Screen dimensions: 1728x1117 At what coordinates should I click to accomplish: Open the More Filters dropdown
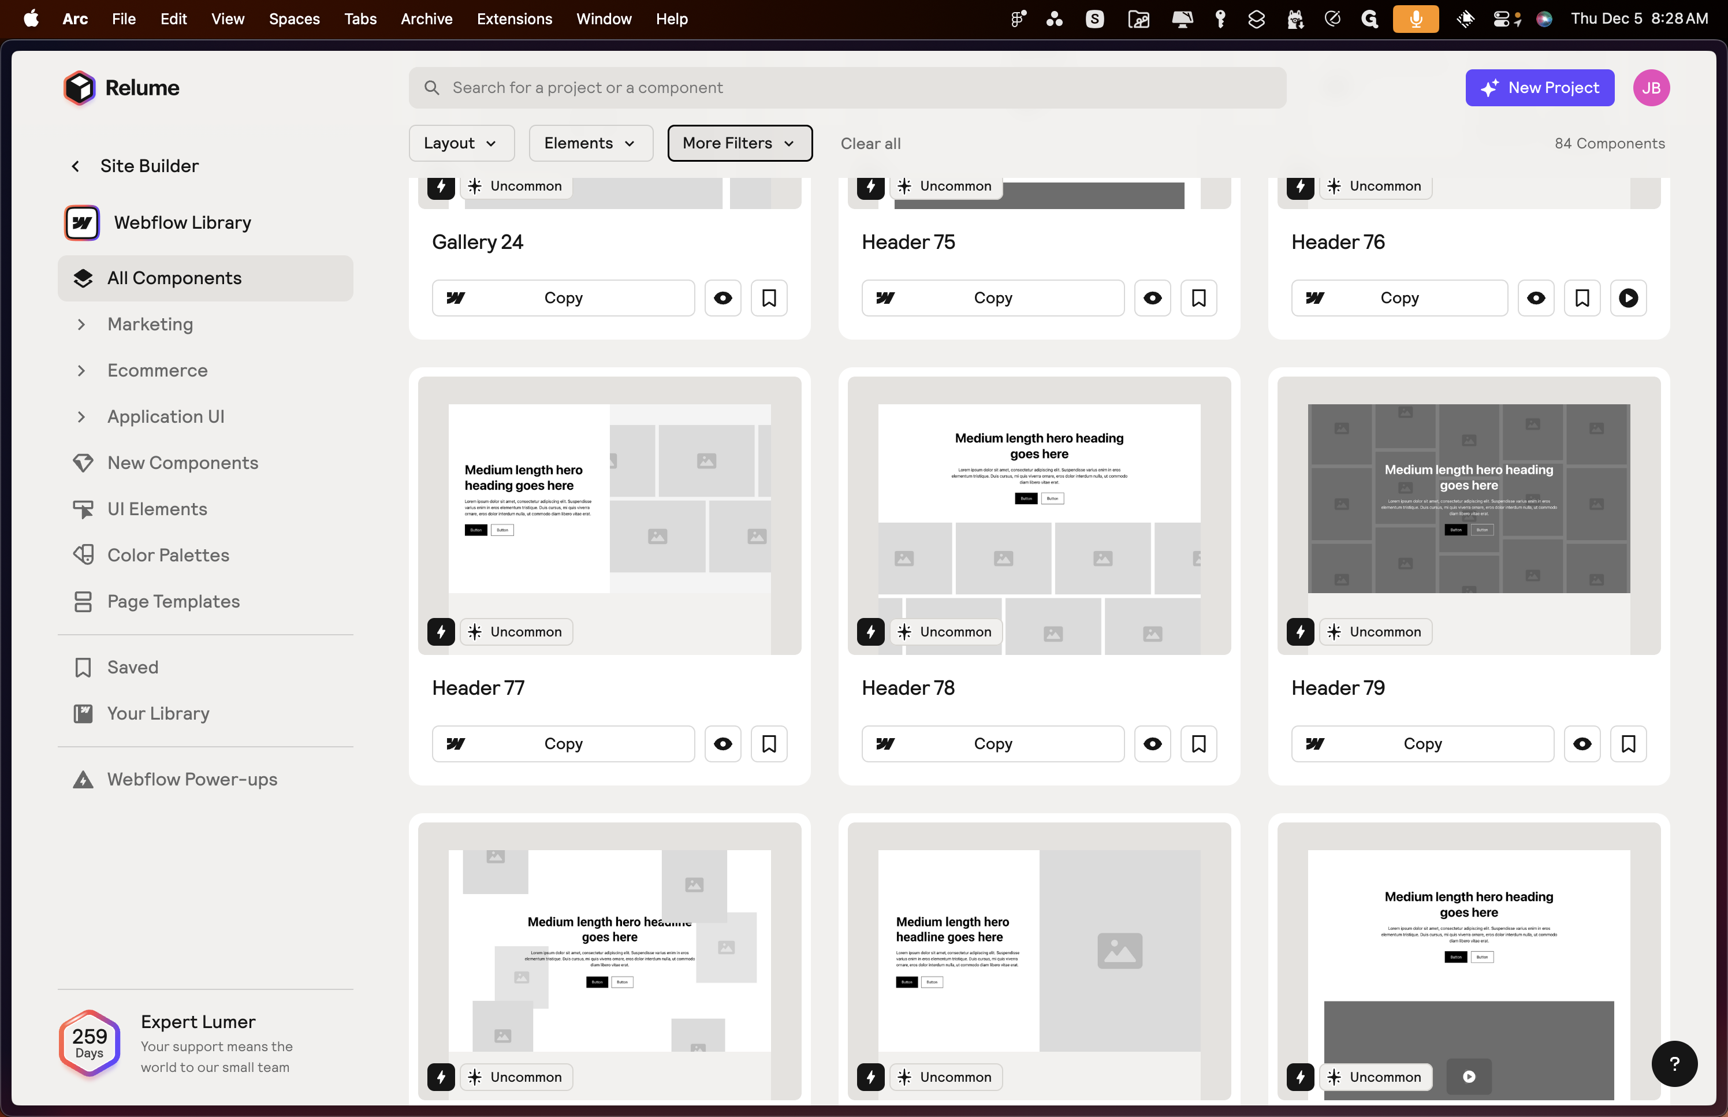[x=740, y=144]
